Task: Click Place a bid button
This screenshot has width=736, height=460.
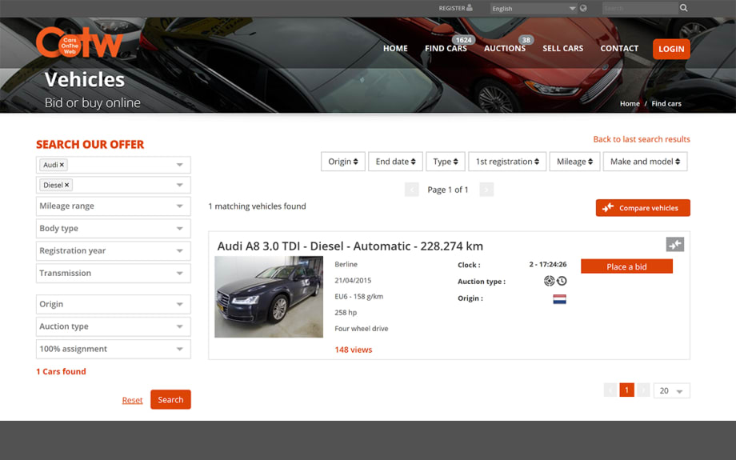Action: [x=626, y=266]
